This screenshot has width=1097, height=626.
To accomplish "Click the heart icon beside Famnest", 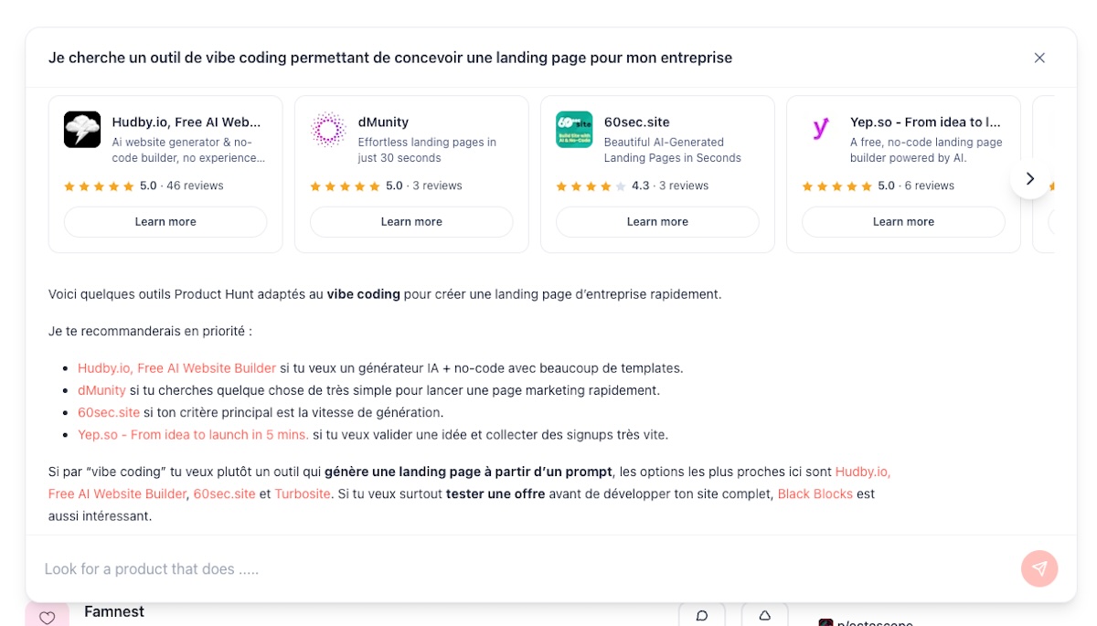I will 48,617.
